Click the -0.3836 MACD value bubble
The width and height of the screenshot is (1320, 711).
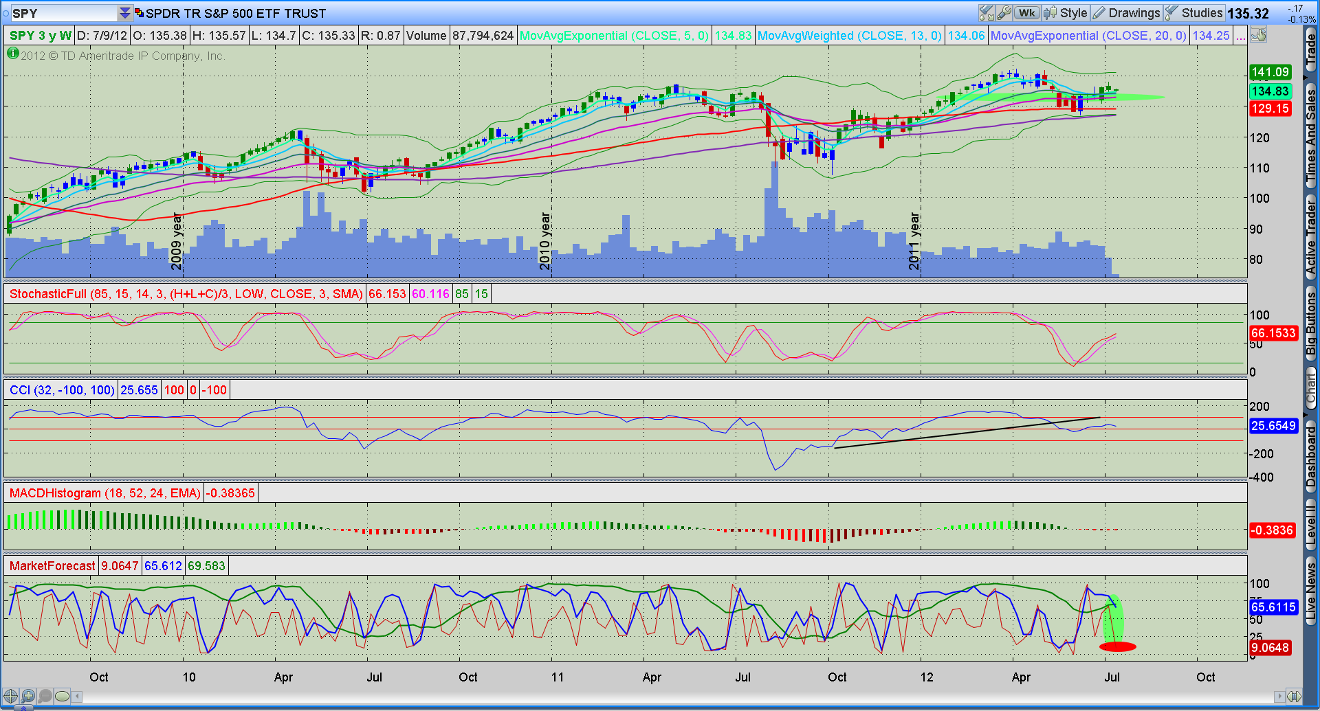tap(1273, 530)
